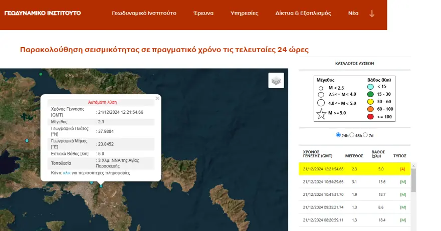Open the map layers switcher icon
This screenshot has height=231, width=441.
[x=276, y=80]
